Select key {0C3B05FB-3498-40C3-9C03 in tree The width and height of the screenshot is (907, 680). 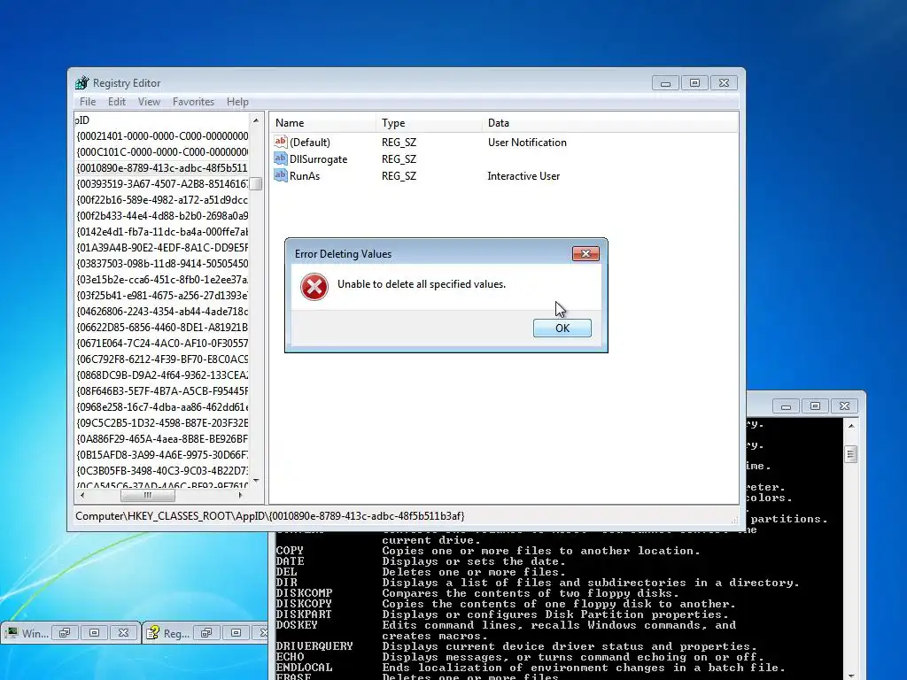coord(162,471)
